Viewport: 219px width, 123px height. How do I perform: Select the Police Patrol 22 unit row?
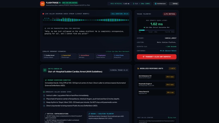coord(157,92)
